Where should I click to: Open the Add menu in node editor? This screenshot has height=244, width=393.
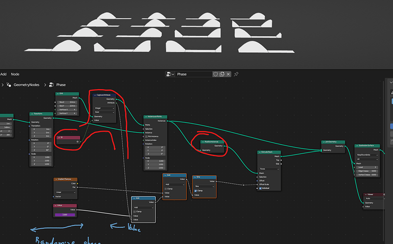[3, 74]
